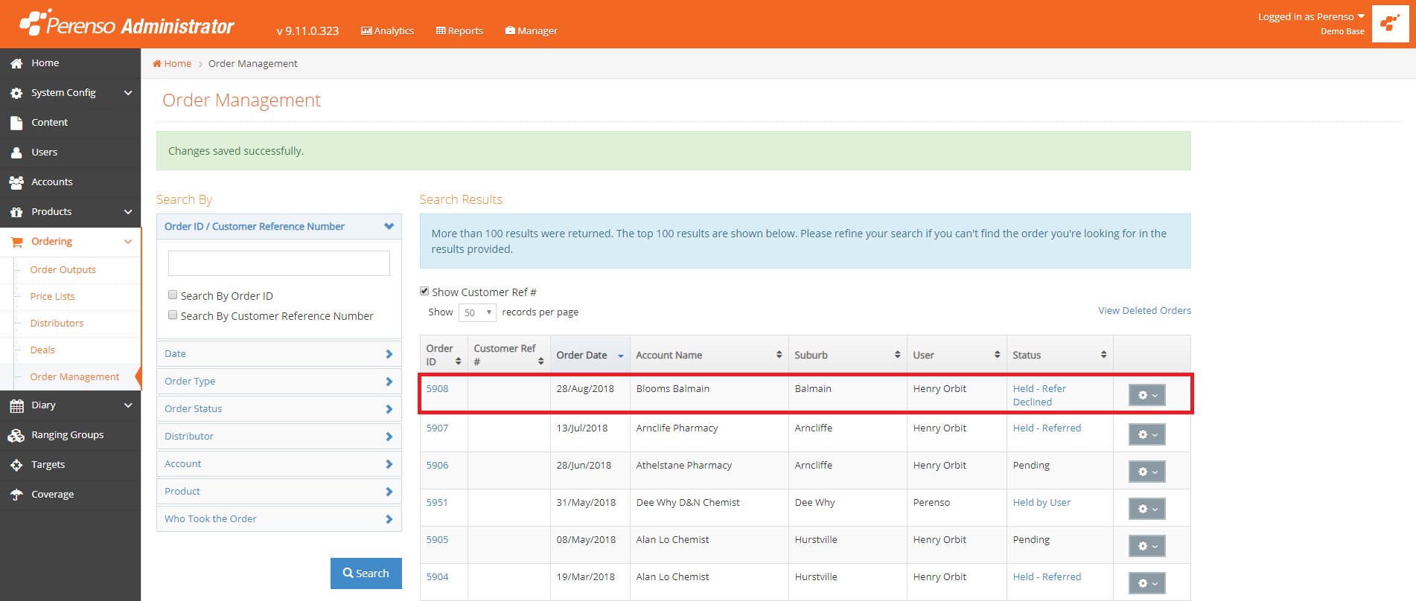Sort by Order Date column header
Viewport: 1416px width, 601px height.
(590, 356)
